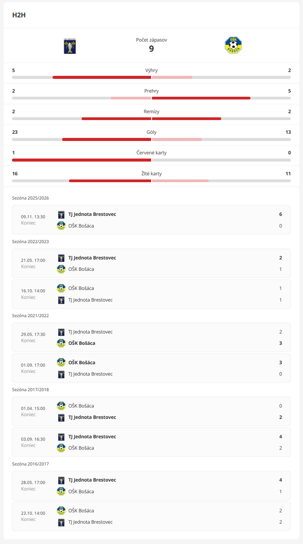Click Bošáca logo in 01.04. match row

click(61, 406)
